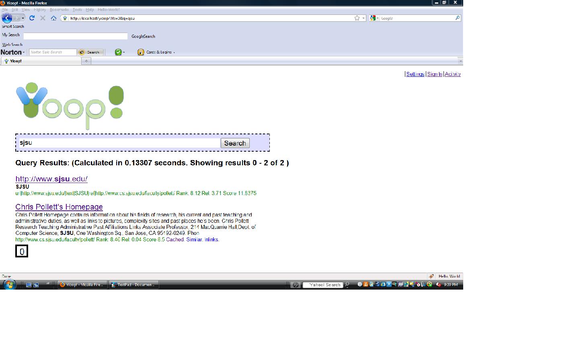Focus the My Search text field
Viewport: 579px width, 362px height.
(76, 36)
